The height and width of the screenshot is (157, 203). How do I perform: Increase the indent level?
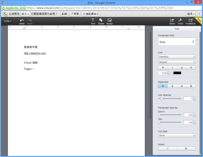[186, 149]
